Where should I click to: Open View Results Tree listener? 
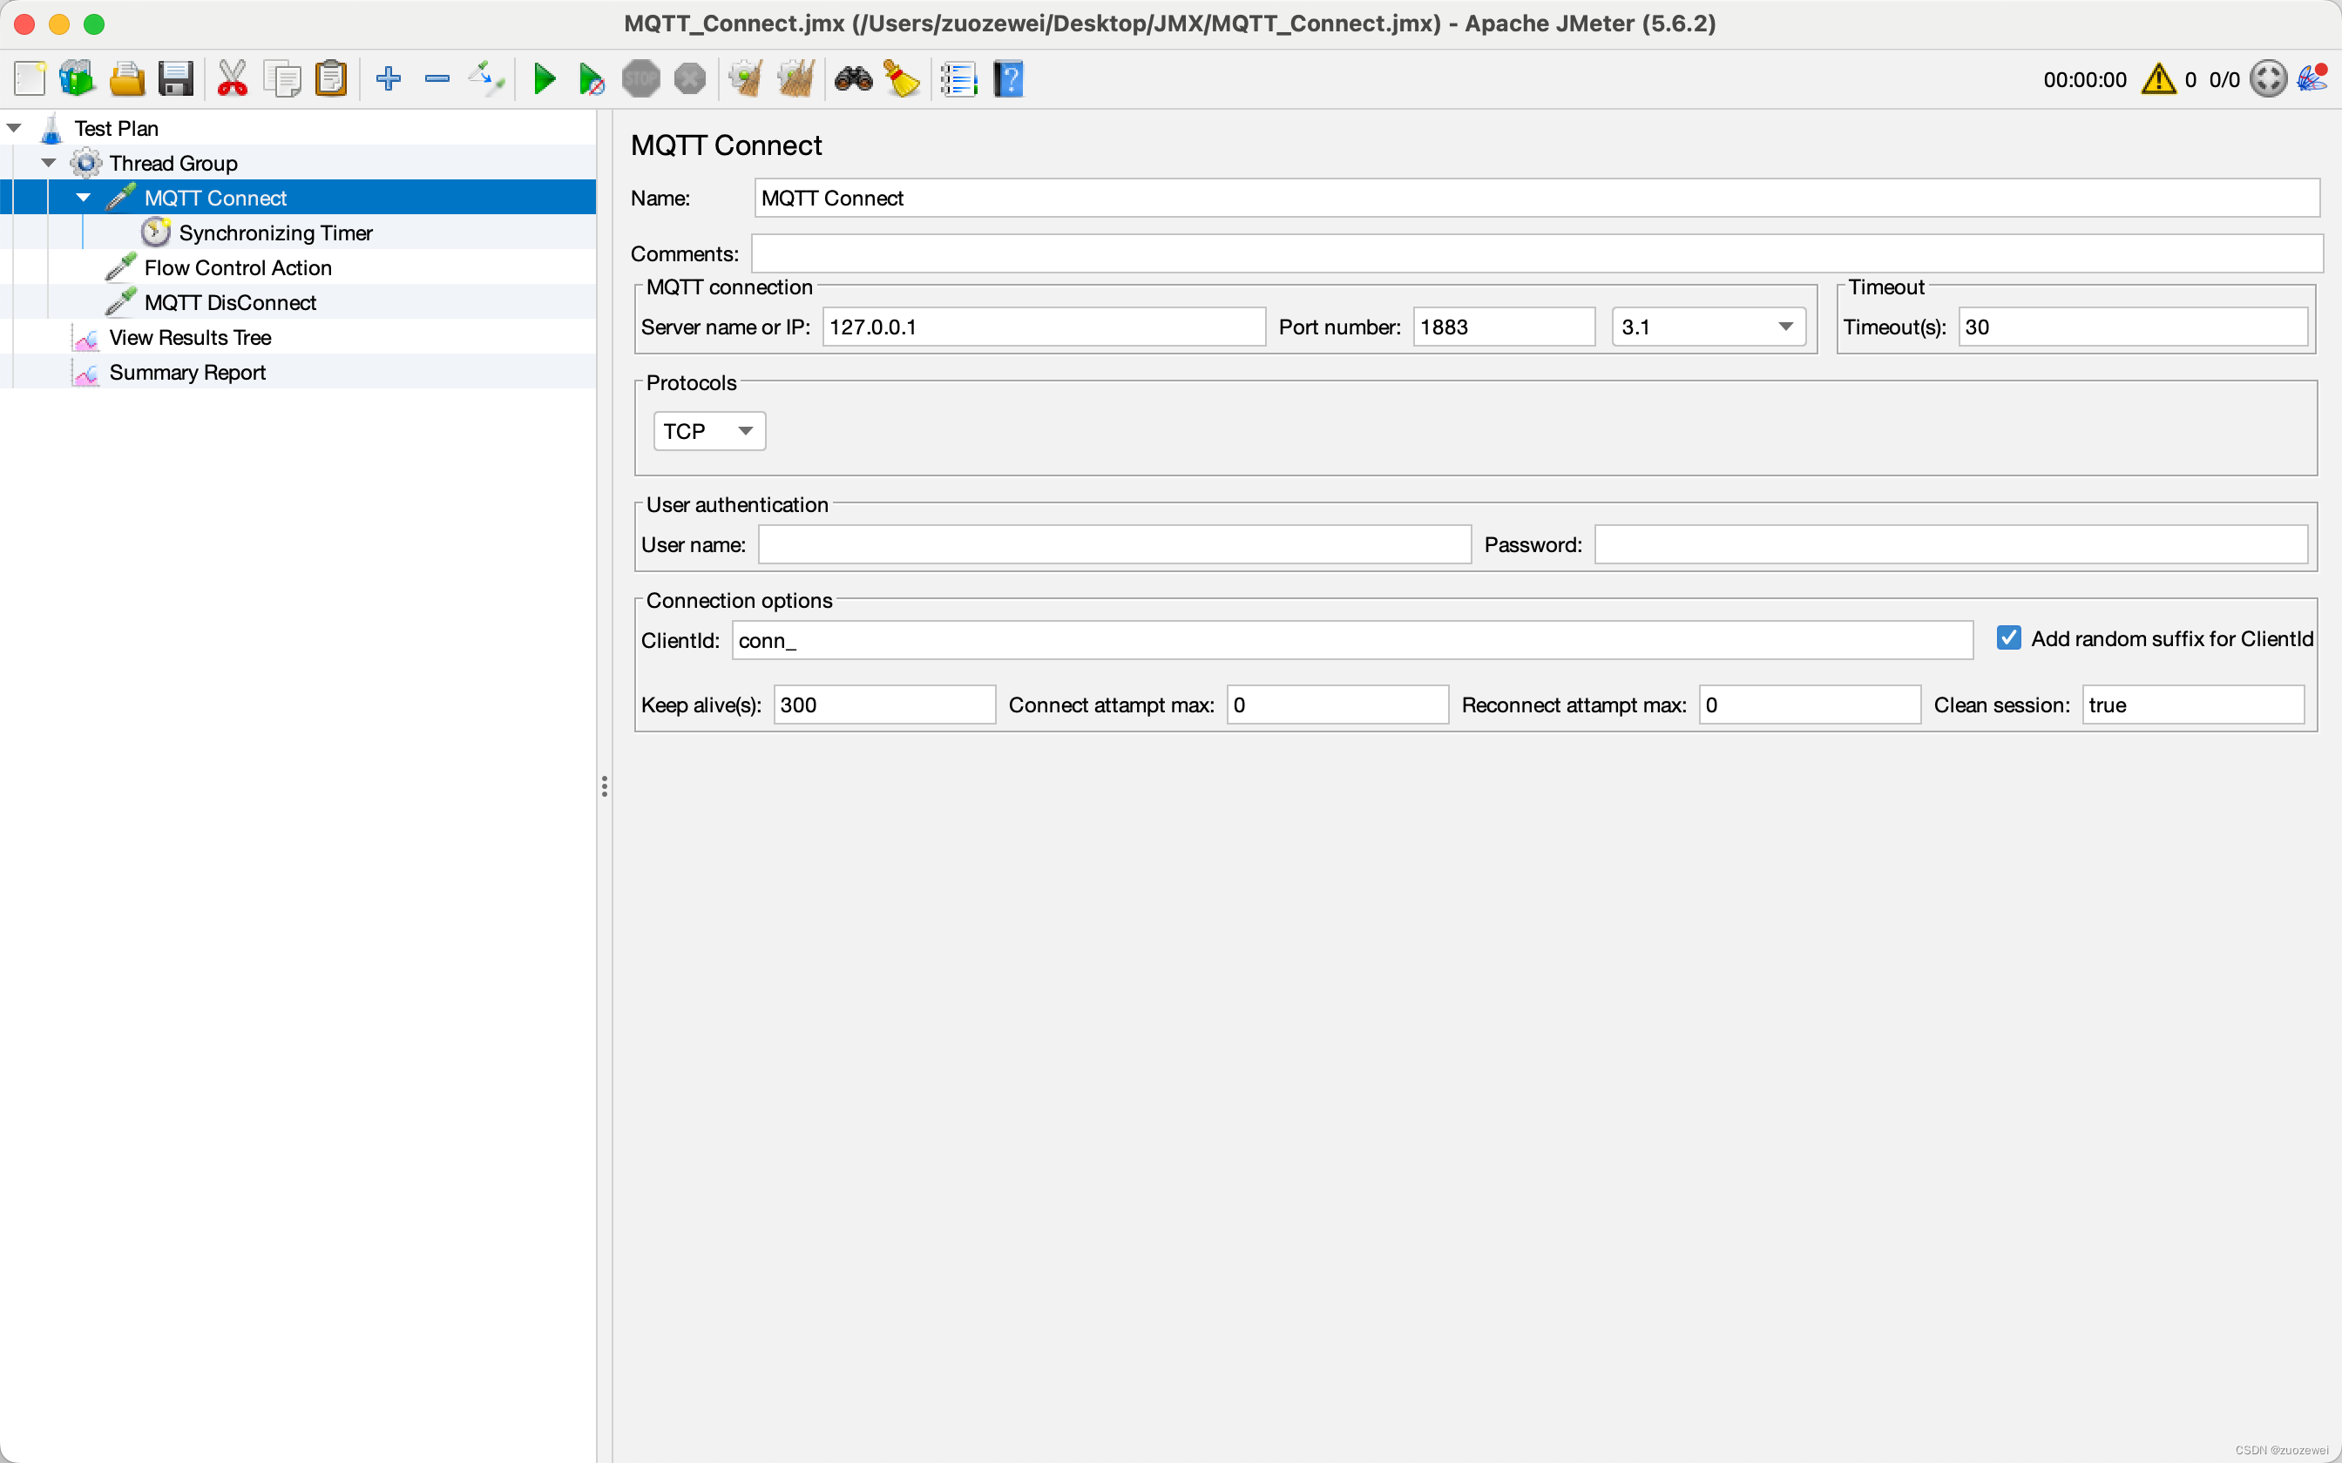[x=191, y=335]
